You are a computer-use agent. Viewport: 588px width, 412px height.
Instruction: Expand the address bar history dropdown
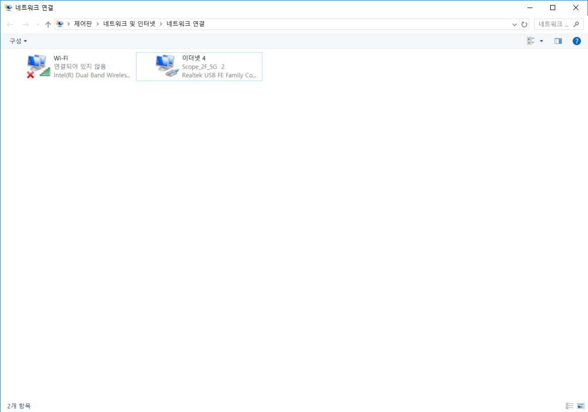(x=514, y=24)
